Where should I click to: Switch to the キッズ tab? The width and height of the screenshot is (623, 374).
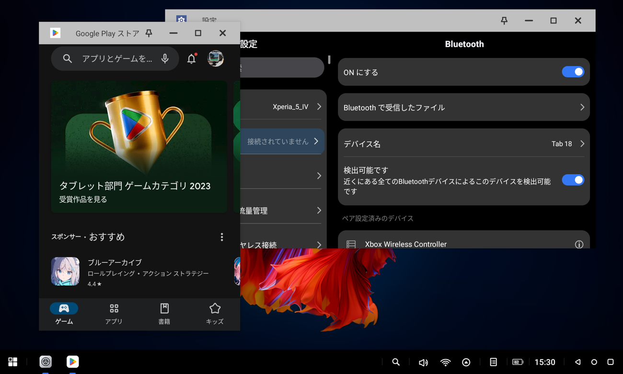tap(215, 314)
